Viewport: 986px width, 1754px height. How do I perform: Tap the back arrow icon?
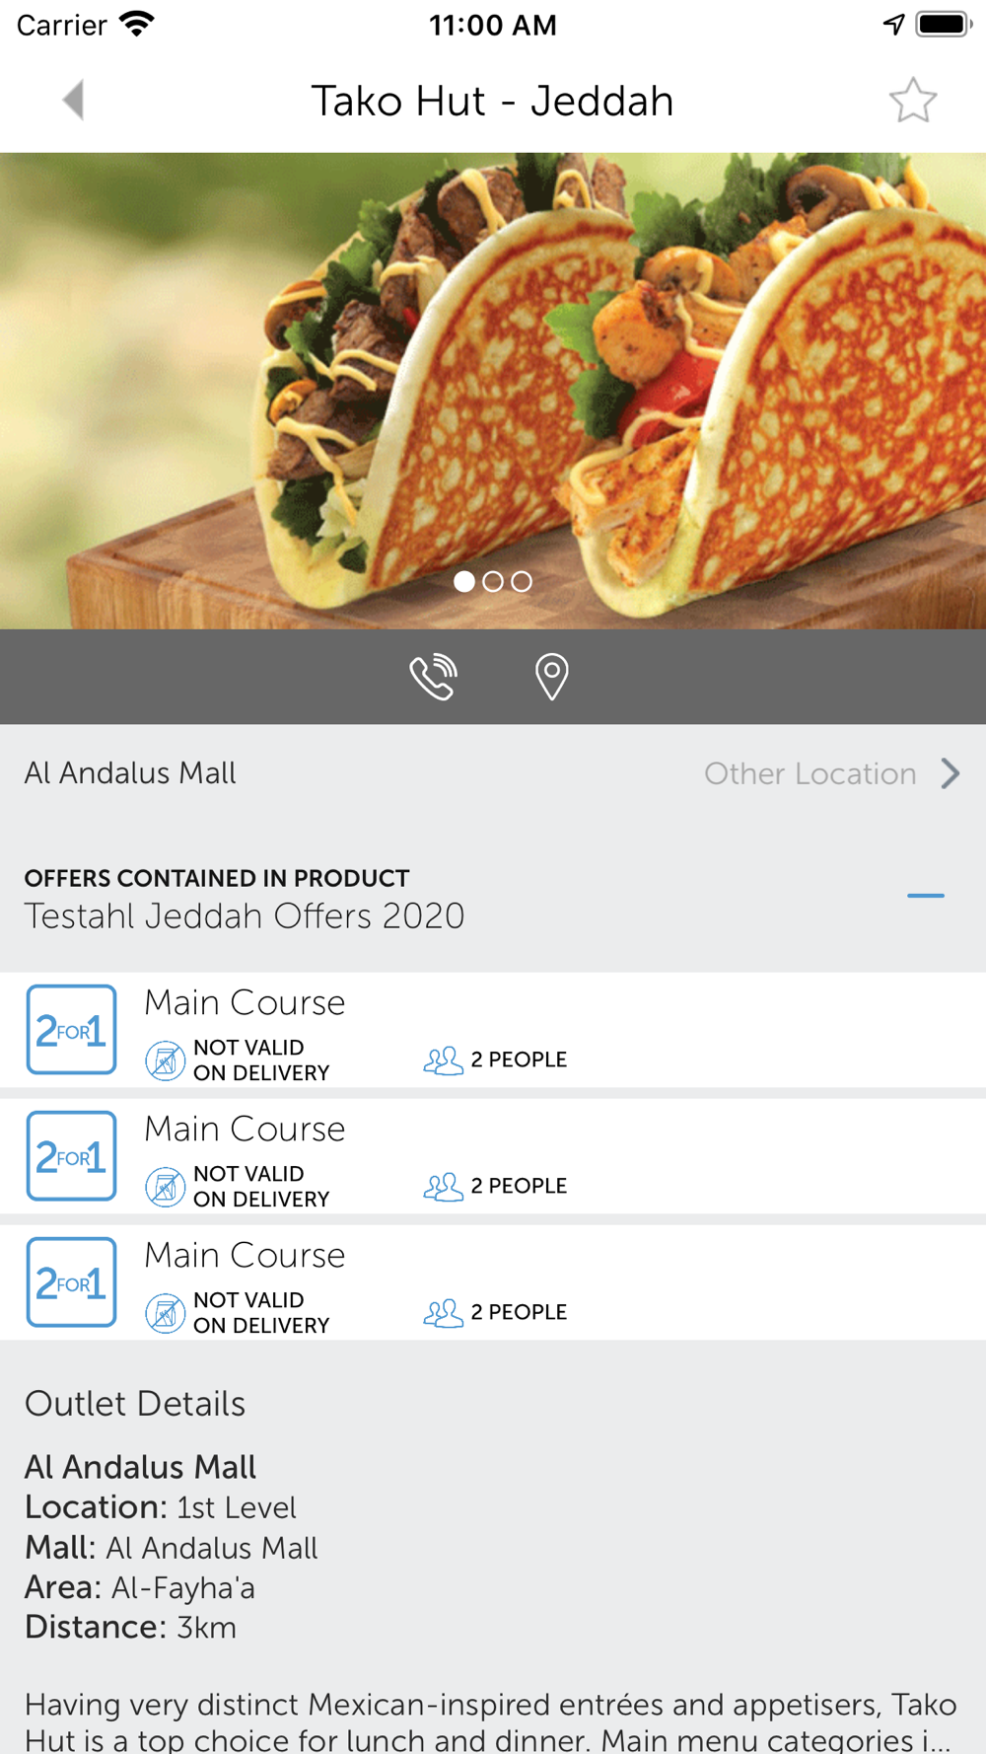(x=73, y=100)
